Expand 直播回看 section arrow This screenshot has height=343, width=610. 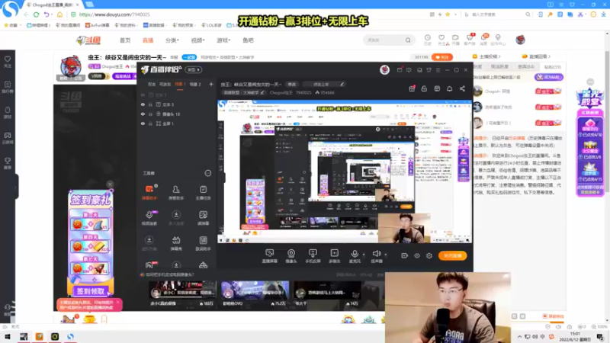549,56
